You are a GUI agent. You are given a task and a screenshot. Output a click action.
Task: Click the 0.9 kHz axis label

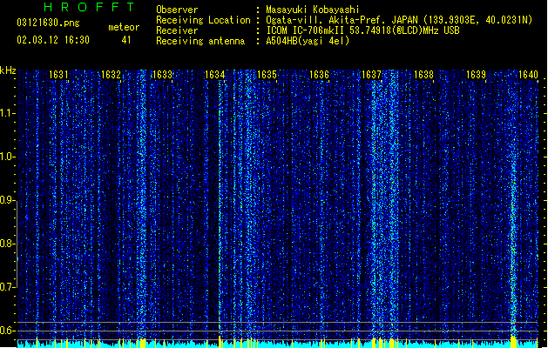pyautogui.click(x=7, y=200)
